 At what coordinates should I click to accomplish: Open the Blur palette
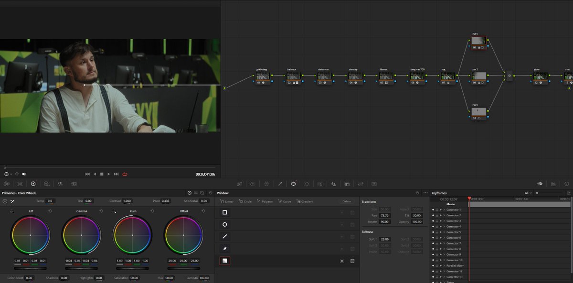(x=334, y=184)
